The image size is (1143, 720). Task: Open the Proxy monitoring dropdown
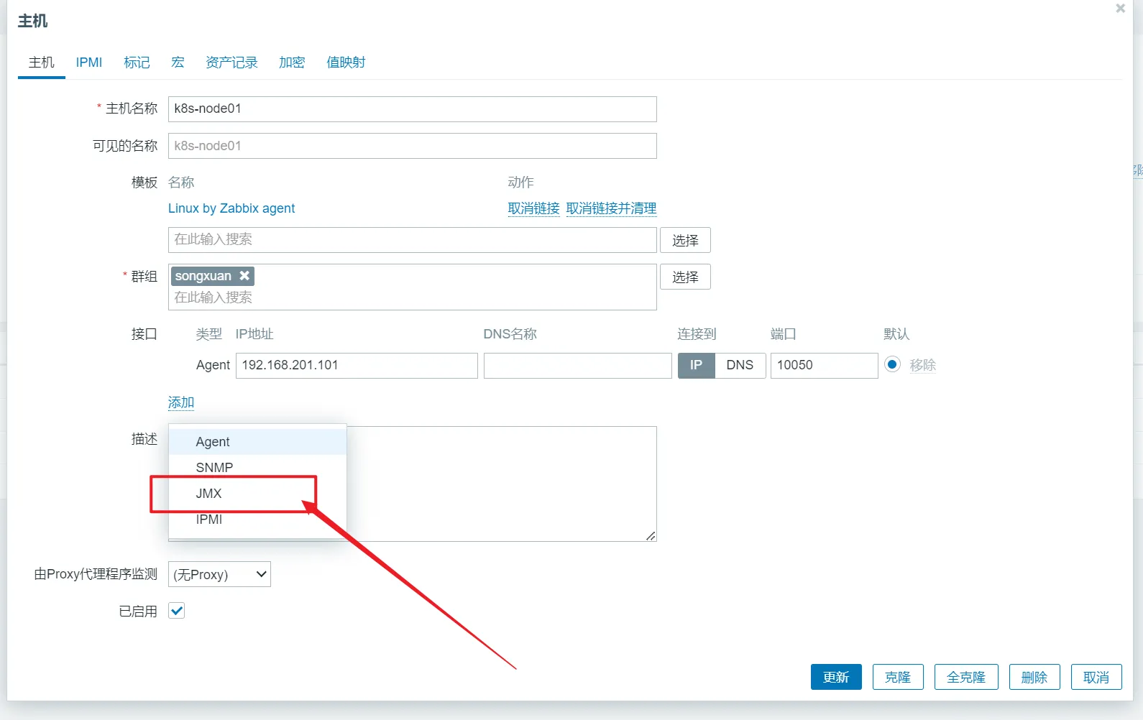[219, 574]
